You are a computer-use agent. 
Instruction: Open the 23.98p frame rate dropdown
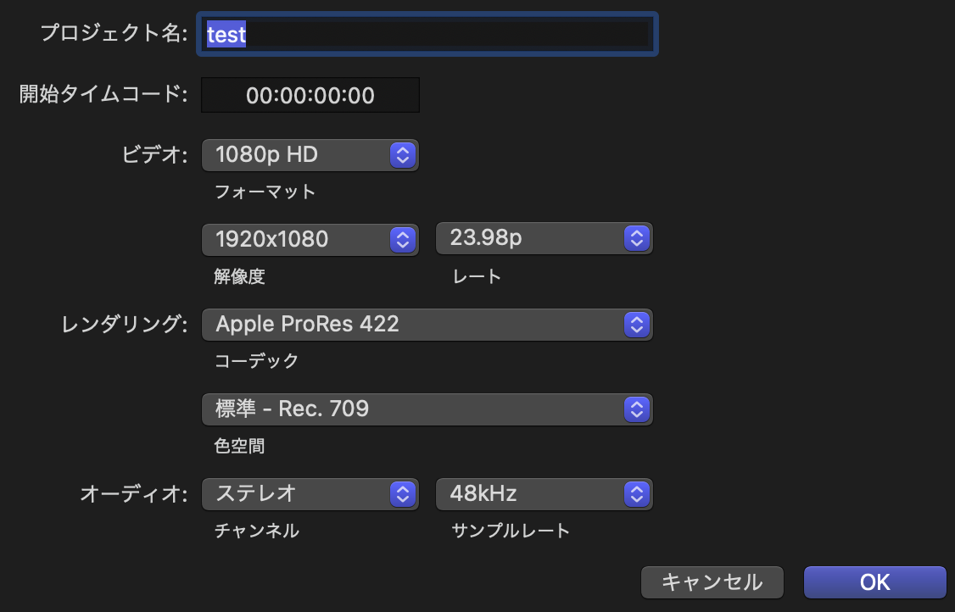[x=544, y=239]
